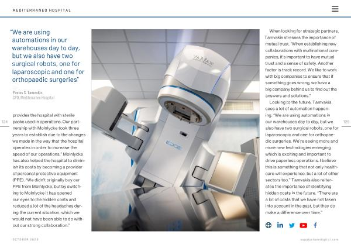
Task: Click the Varian logo on the machine head
Action: point(204,60)
